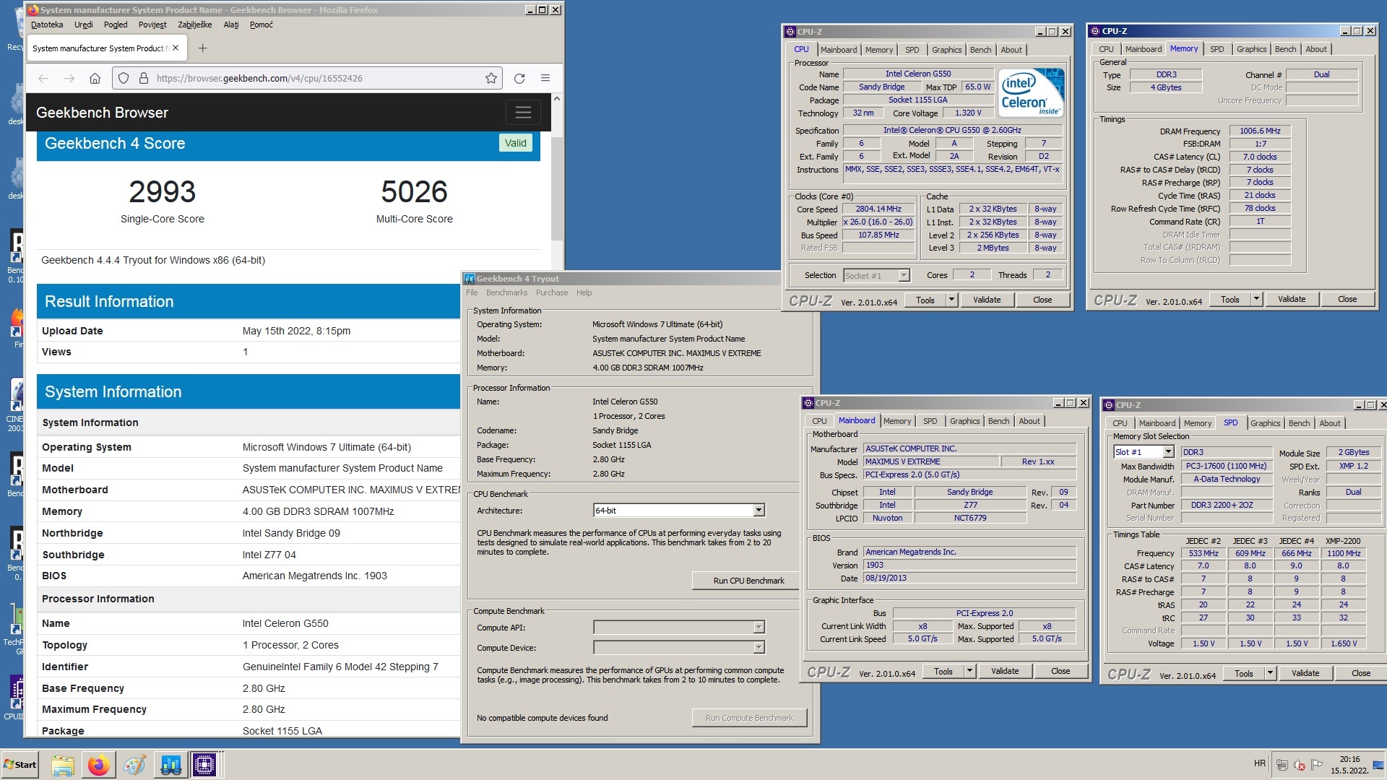Switch to CPU-Z taskbar icon
Image resolution: width=1387 pixels, height=780 pixels.
204,765
